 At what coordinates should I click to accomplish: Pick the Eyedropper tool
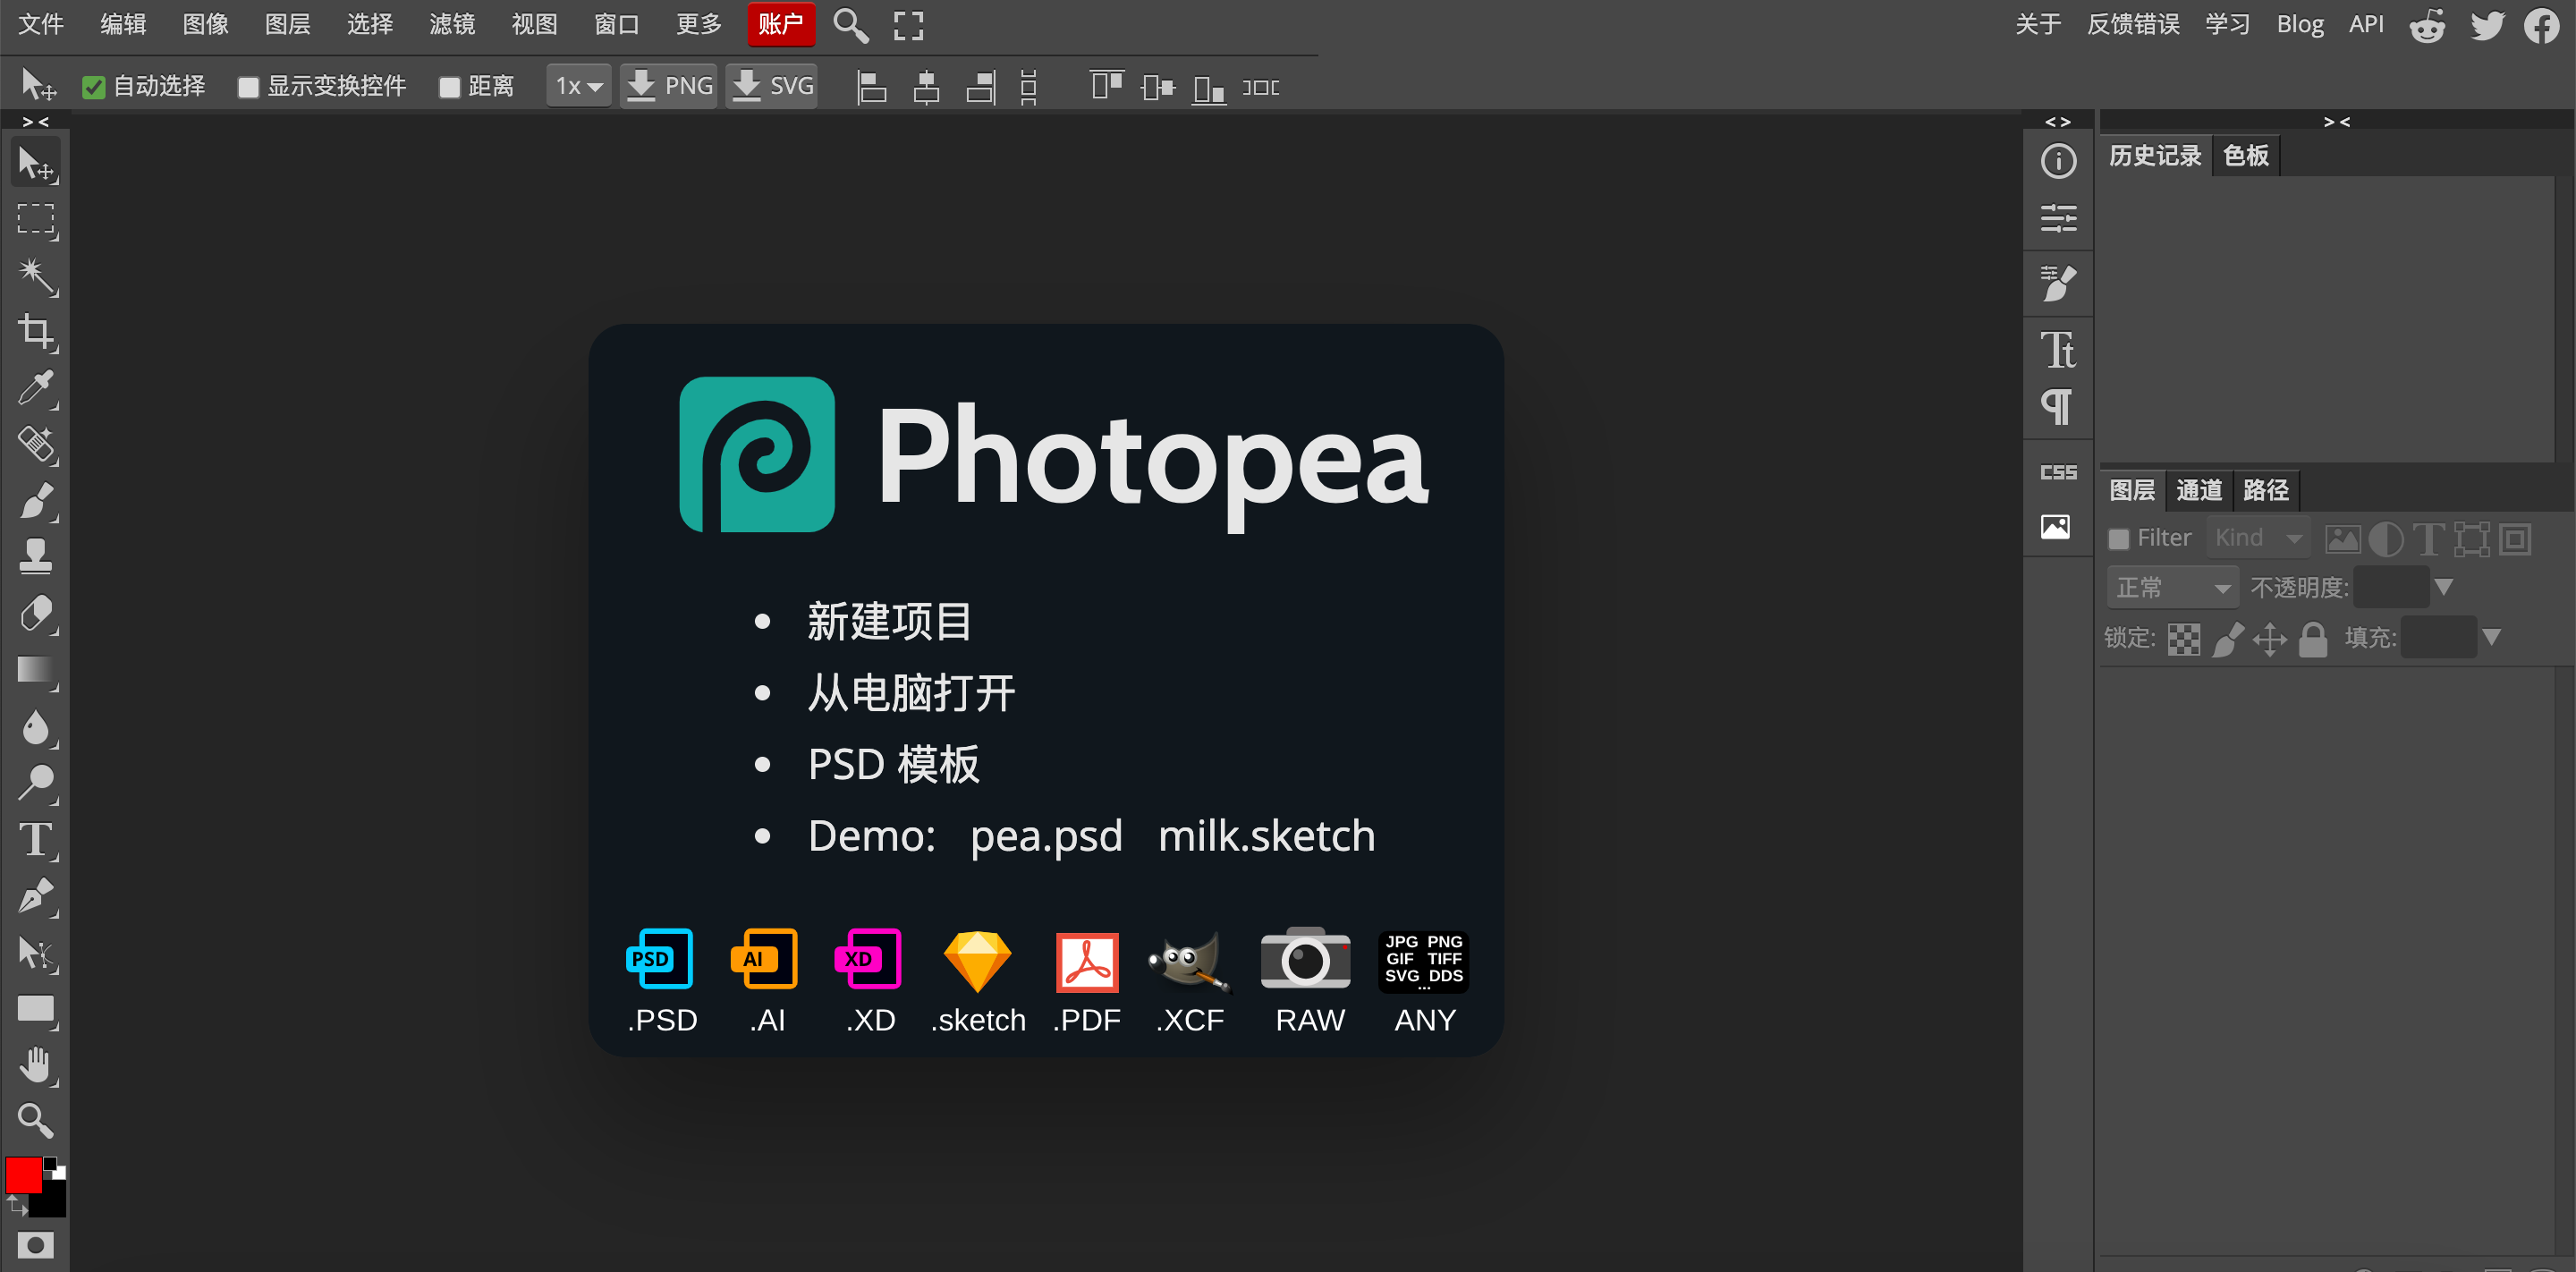pyautogui.click(x=36, y=388)
